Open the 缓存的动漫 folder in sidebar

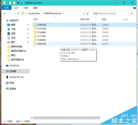(16, 46)
